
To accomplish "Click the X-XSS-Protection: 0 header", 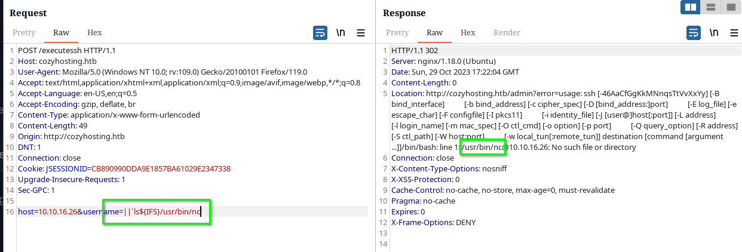I will (x=425, y=179).
